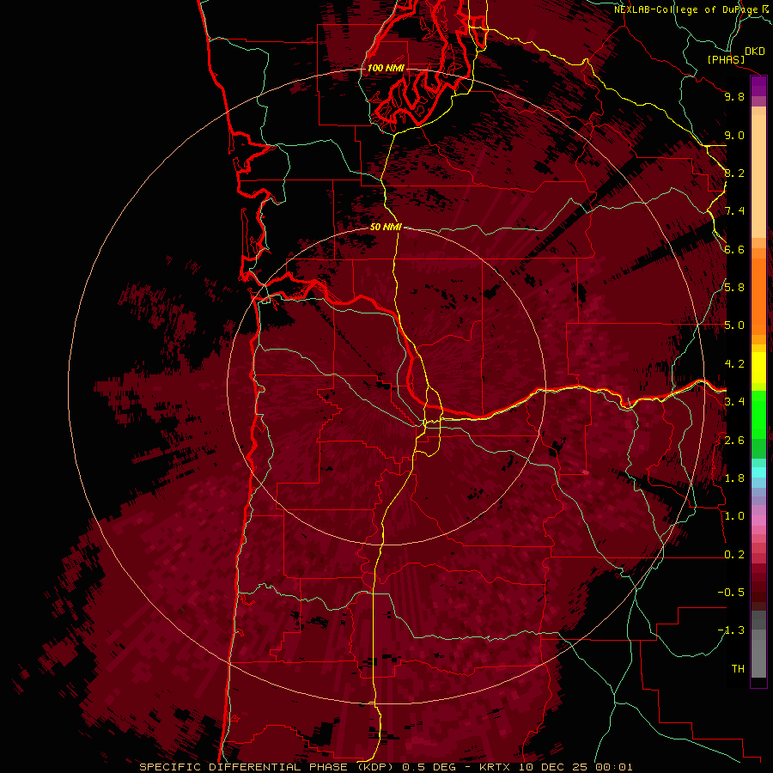This screenshot has height=773, width=773.
Task: Click the TH threshold label on the legend
Action: [738, 669]
